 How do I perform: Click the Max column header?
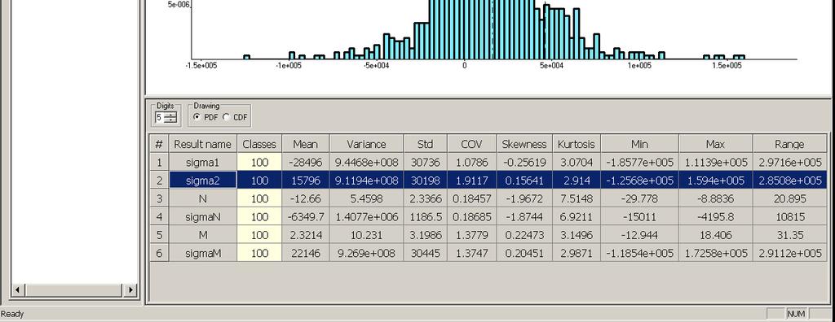(x=715, y=144)
